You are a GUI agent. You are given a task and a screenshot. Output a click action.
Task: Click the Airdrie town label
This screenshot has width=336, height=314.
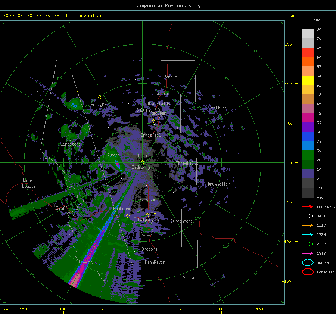[147, 199]
